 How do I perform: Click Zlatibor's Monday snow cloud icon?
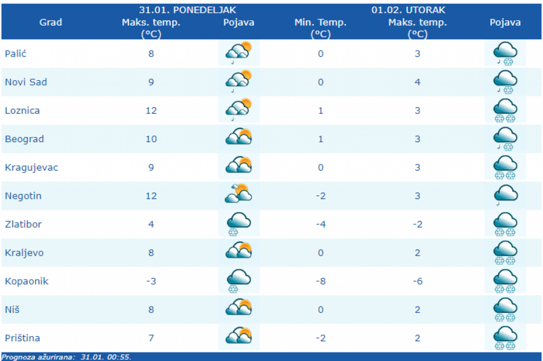(238, 224)
